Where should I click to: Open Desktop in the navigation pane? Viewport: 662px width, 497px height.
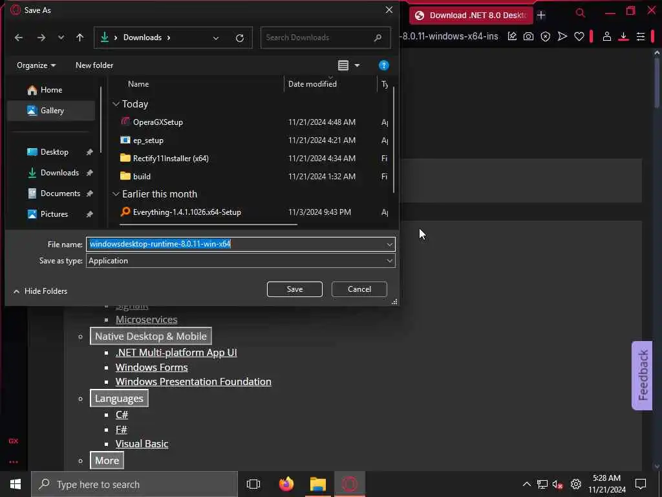[54, 152]
